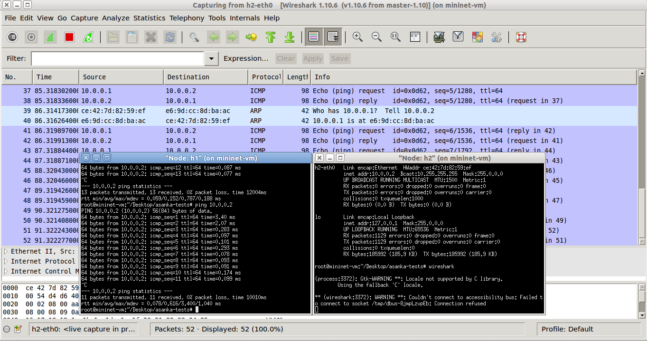Open the find packet search tool
647x341 pixels.
pos(194,37)
